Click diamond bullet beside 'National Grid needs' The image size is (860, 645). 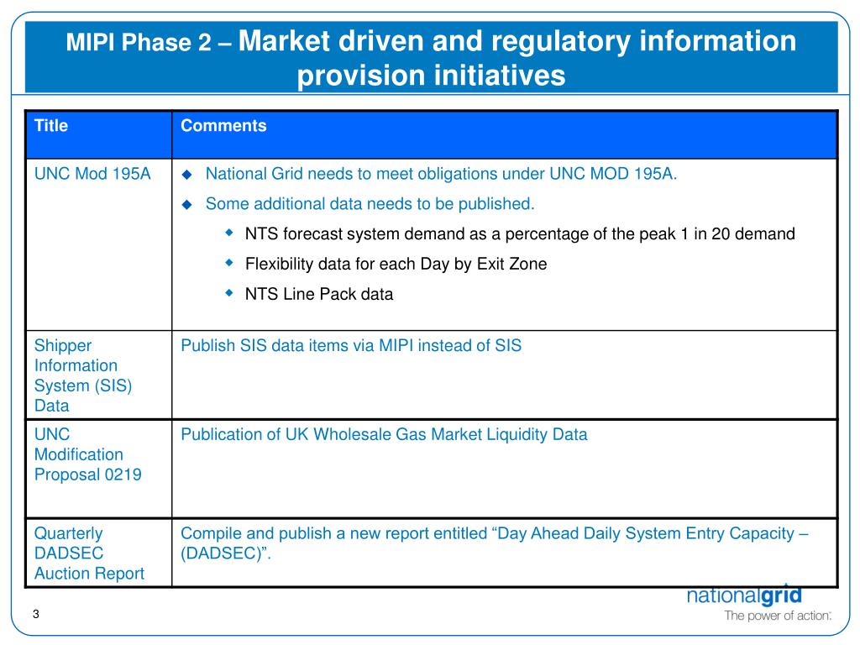187,175
